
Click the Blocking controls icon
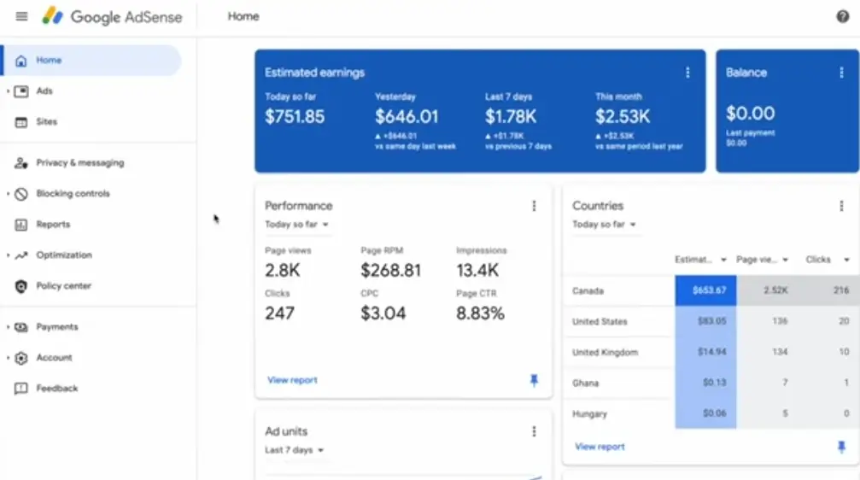click(x=20, y=194)
